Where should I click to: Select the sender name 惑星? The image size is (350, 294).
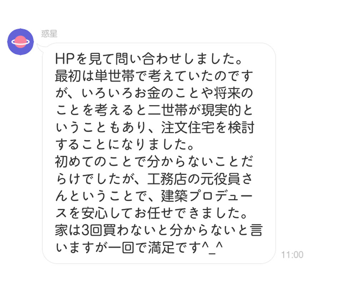[49, 34]
